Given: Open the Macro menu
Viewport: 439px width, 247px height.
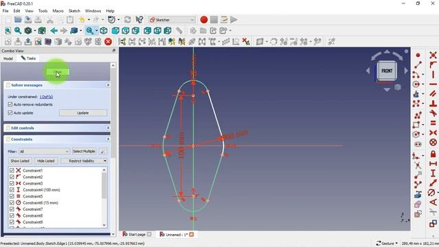Looking at the screenshot, I should pyautogui.click(x=58, y=11).
